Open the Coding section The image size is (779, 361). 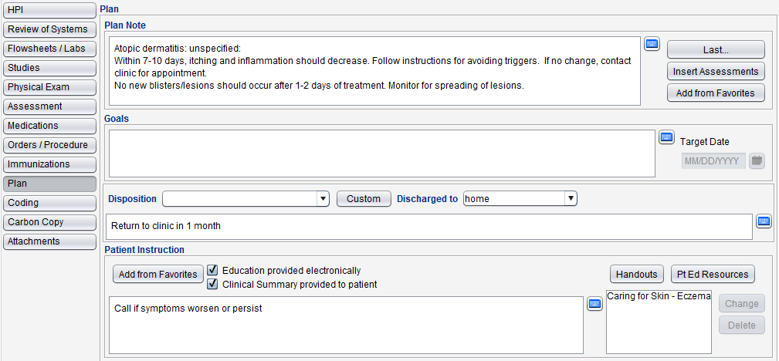pyautogui.click(x=49, y=203)
